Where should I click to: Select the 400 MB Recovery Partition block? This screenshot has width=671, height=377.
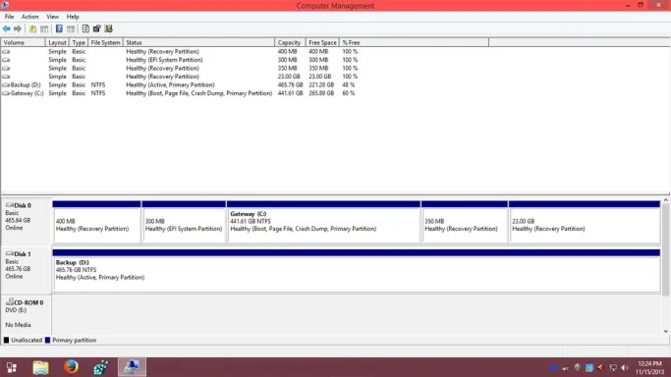pos(96,222)
